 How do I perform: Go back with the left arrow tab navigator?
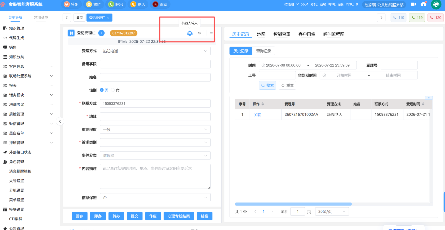tap(67, 18)
